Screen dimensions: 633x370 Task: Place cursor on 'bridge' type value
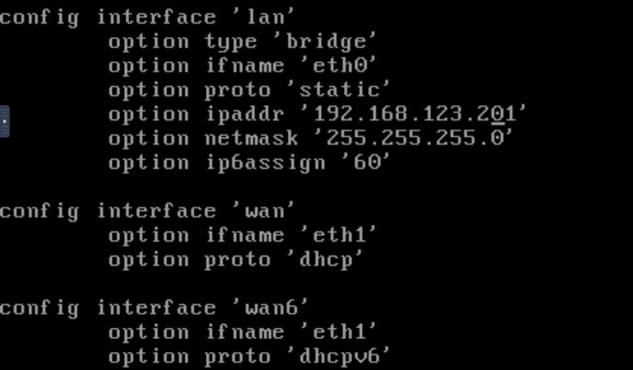(x=331, y=42)
